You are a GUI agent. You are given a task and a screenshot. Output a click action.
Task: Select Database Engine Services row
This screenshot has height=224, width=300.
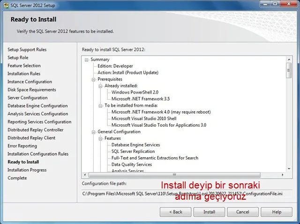click(x=135, y=145)
